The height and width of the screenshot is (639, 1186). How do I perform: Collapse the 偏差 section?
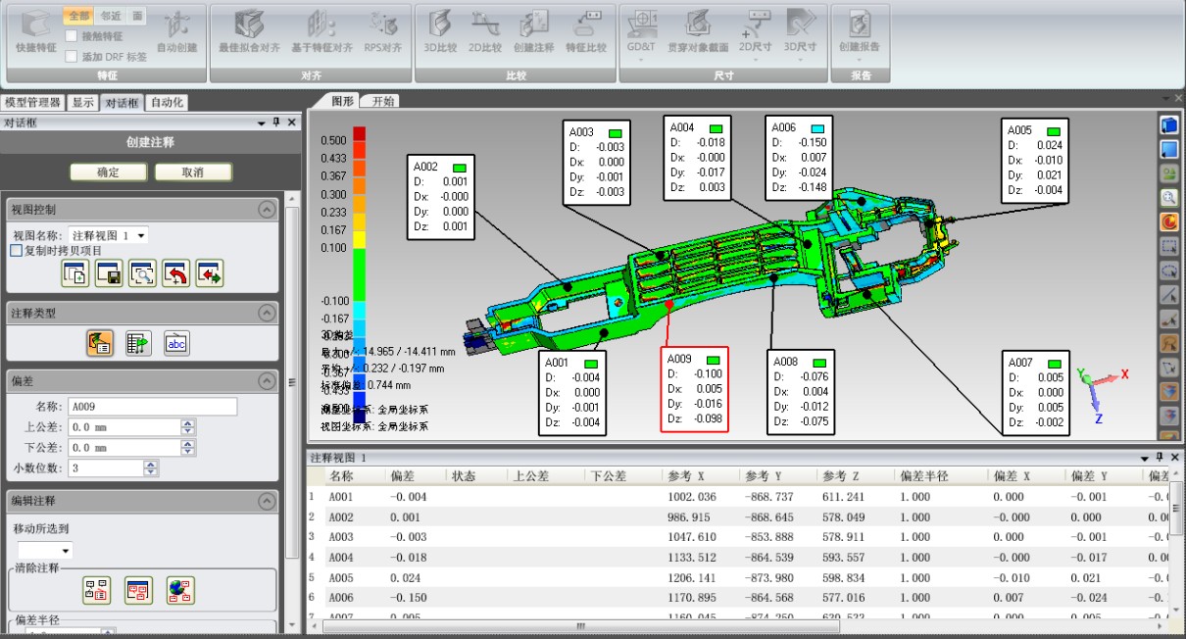[x=267, y=381]
